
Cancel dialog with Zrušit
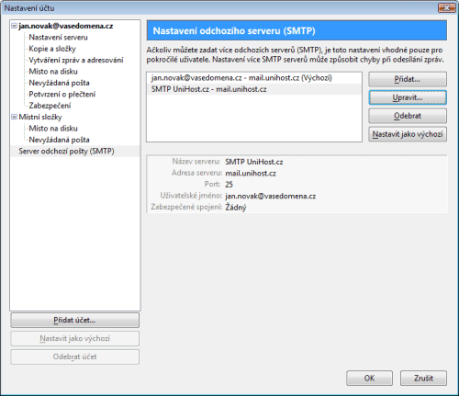coord(423,379)
